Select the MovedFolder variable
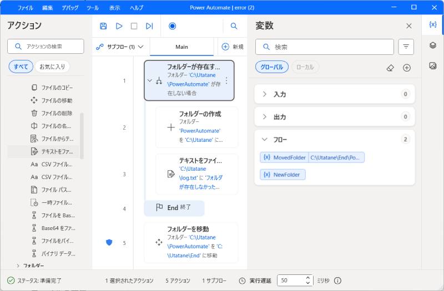 tap(312, 157)
